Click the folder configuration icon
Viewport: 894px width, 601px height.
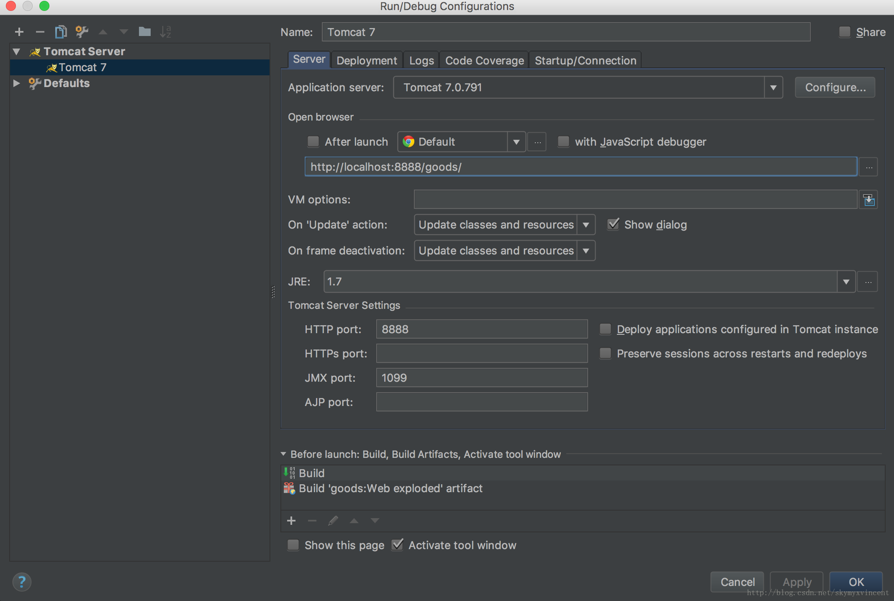click(x=144, y=31)
